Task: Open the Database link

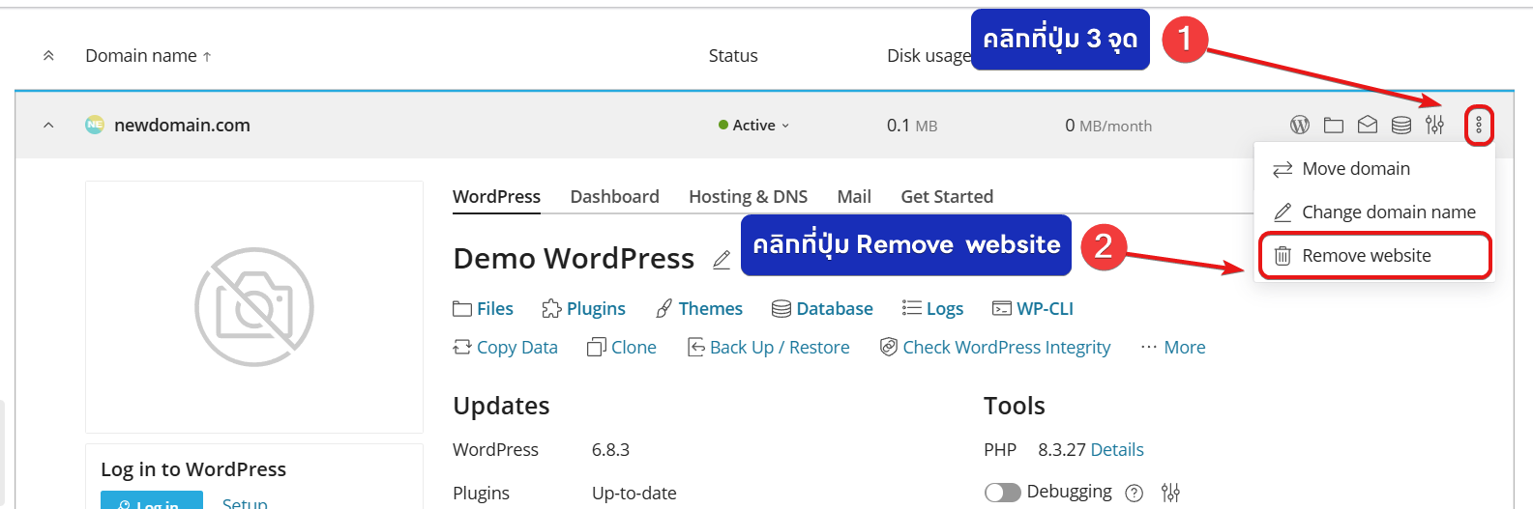Action: 822,309
